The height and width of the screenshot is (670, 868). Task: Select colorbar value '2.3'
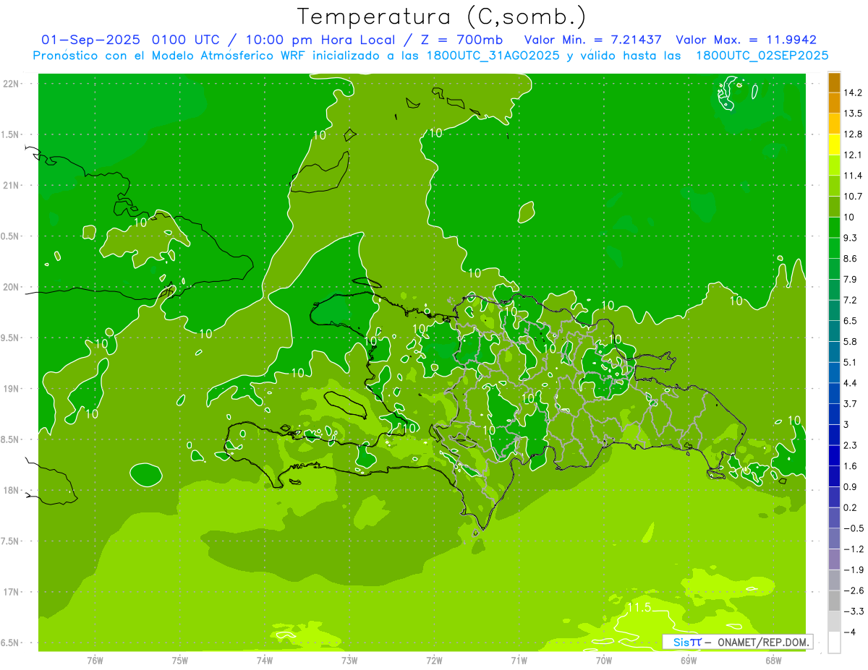(x=851, y=445)
